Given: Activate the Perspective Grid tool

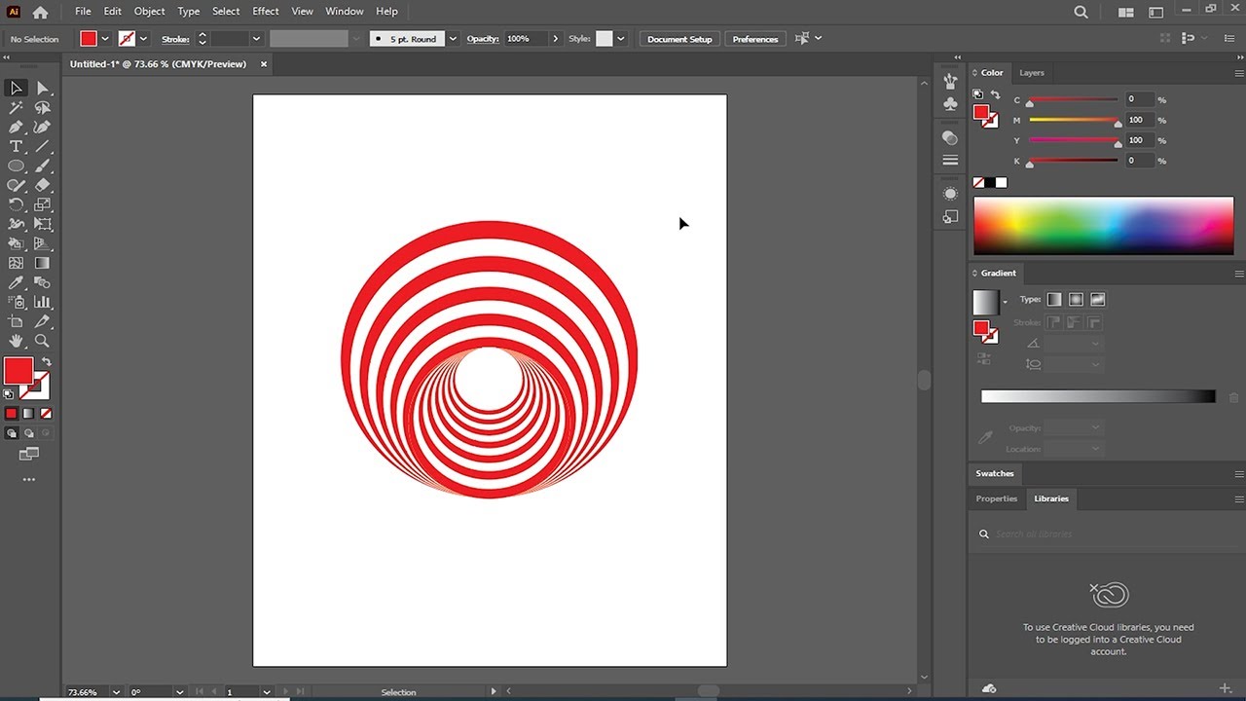Looking at the screenshot, I should (x=42, y=243).
